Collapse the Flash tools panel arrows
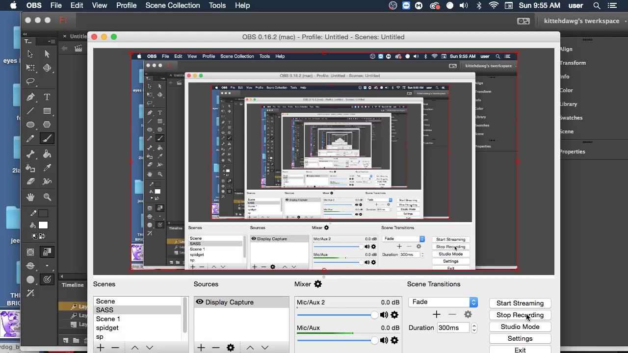628x353 pixels. pos(25,34)
